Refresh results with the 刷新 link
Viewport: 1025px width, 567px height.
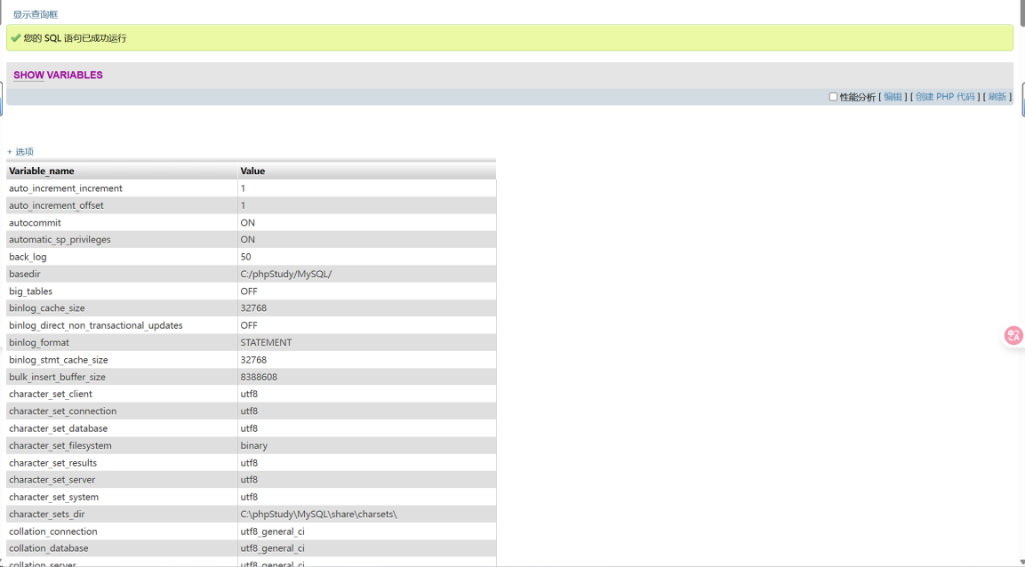pos(997,97)
